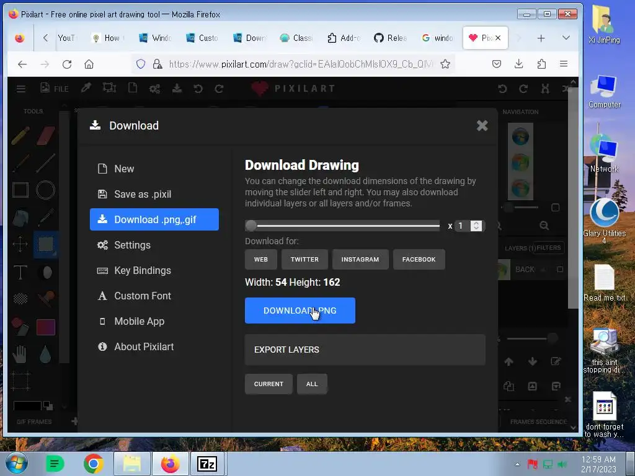This screenshot has width=635, height=476.
Task: Open Custom Font section
Action: 154,296
